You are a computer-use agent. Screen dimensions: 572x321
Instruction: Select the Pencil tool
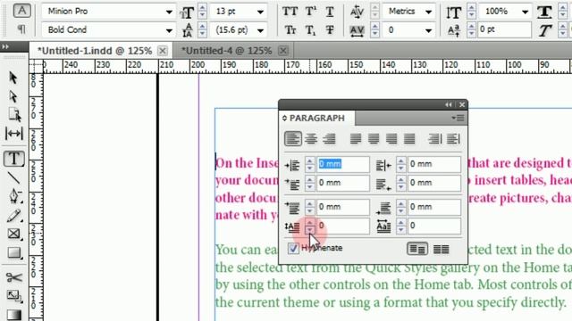pyautogui.click(x=14, y=216)
